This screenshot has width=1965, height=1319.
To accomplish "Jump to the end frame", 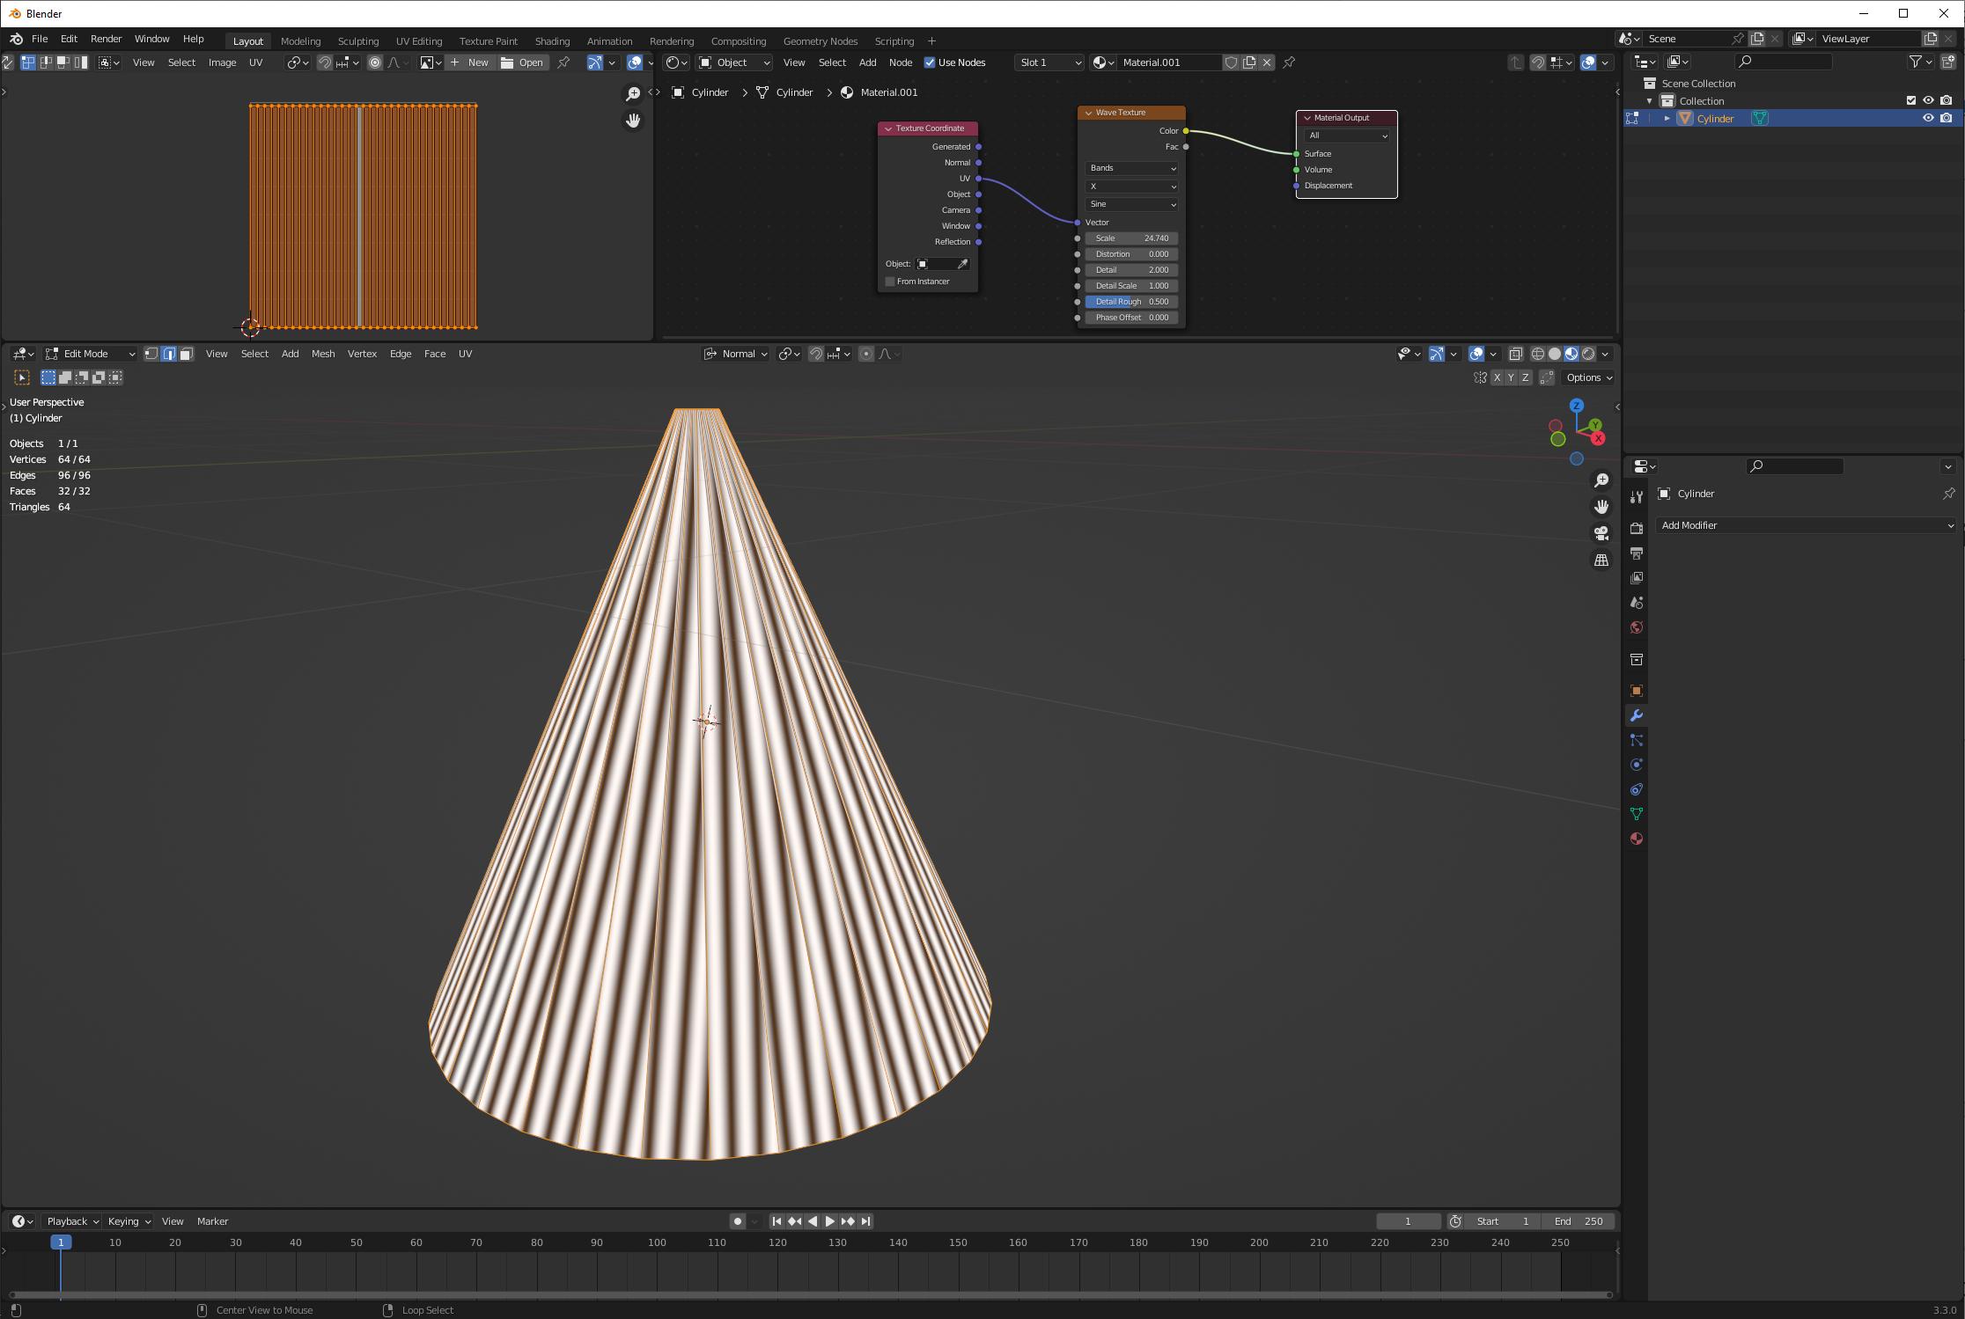I will point(865,1221).
